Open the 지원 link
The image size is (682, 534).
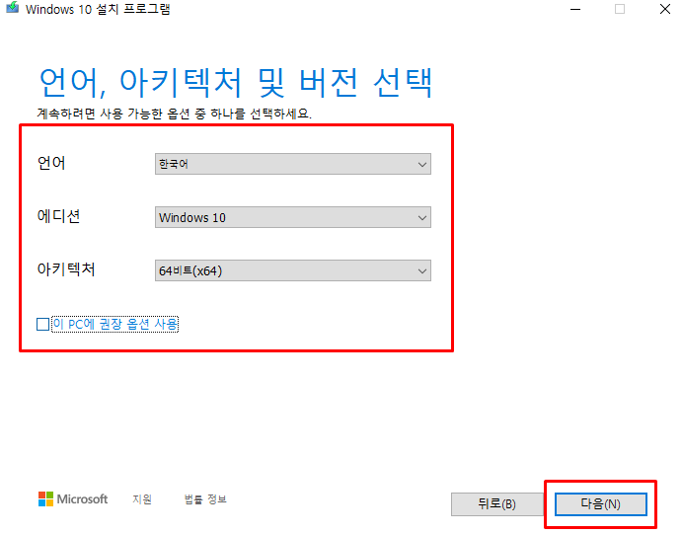coord(142,499)
